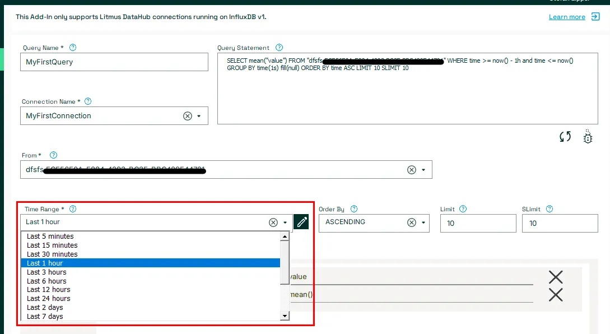
Task: Click the Query Statement help icon
Action: (x=279, y=48)
